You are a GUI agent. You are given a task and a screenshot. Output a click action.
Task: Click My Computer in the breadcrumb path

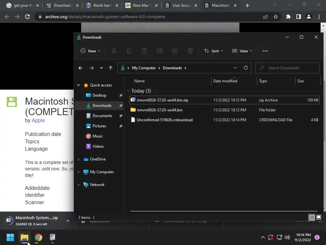(x=144, y=68)
